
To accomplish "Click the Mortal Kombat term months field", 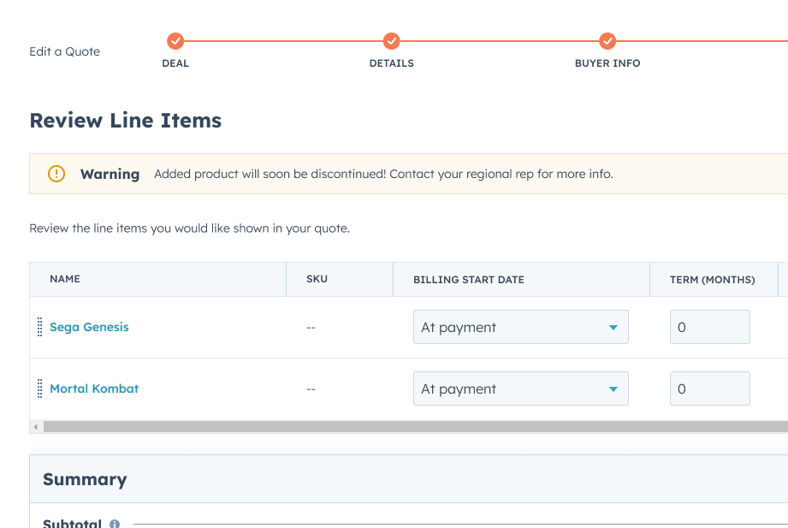I will tap(709, 389).
